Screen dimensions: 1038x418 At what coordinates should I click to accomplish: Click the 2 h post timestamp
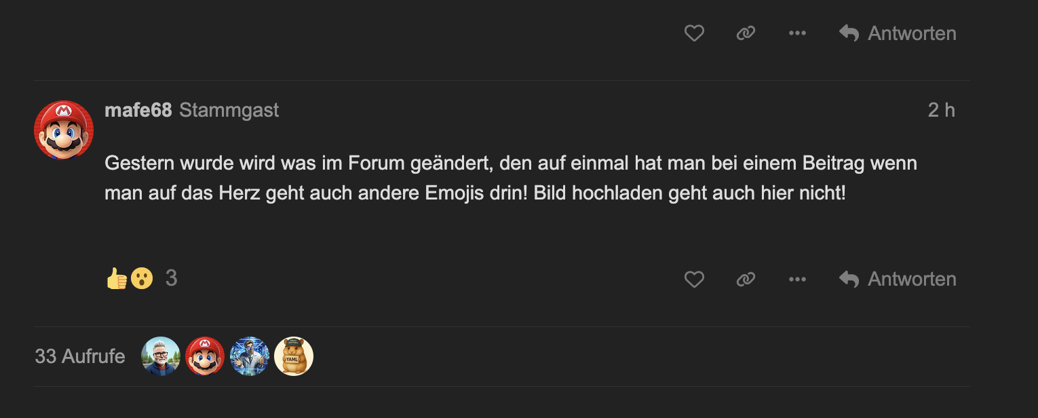[941, 111]
